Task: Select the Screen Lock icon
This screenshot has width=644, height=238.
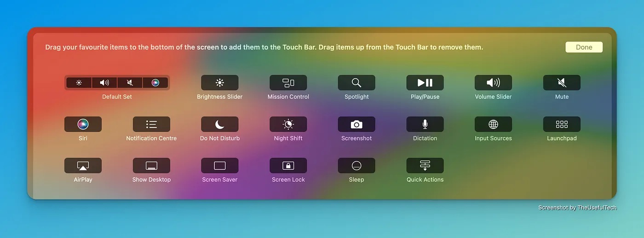Action: tap(288, 166)
